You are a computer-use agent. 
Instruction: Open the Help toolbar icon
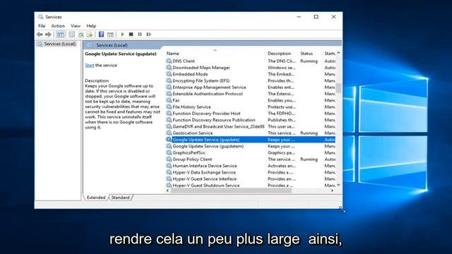[x=101, y=35]
